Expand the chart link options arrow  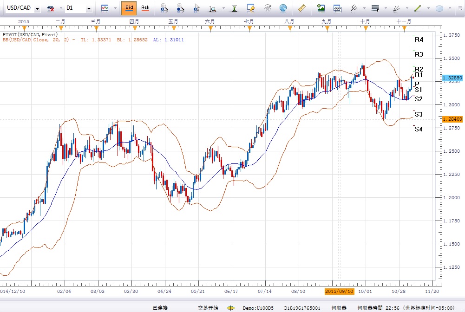click(61, 8)
